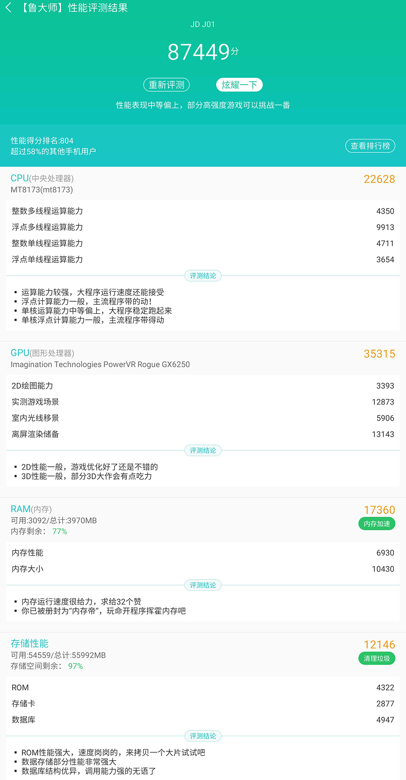
Task: Expand the CPU 评测结论 section
Action: (203, 276)
